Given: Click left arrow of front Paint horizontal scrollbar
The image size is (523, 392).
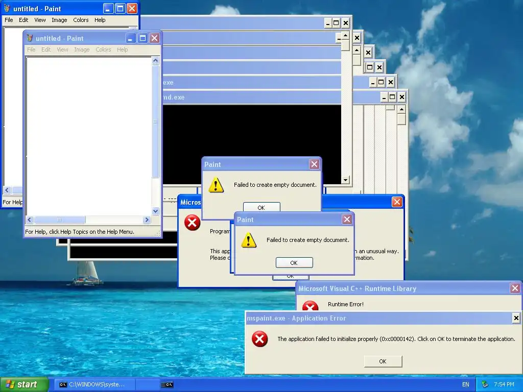Looking at the screenshot, I should point(30,219).
